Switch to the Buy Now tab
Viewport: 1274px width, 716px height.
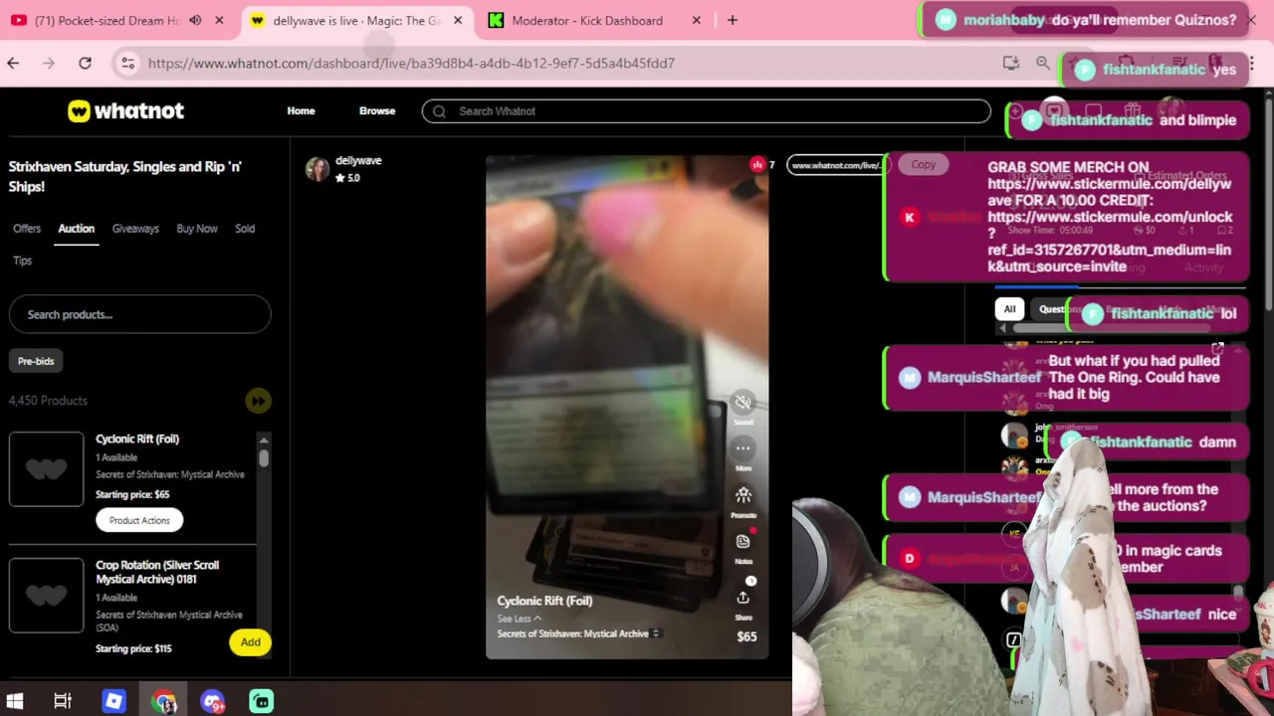(197, 229)
